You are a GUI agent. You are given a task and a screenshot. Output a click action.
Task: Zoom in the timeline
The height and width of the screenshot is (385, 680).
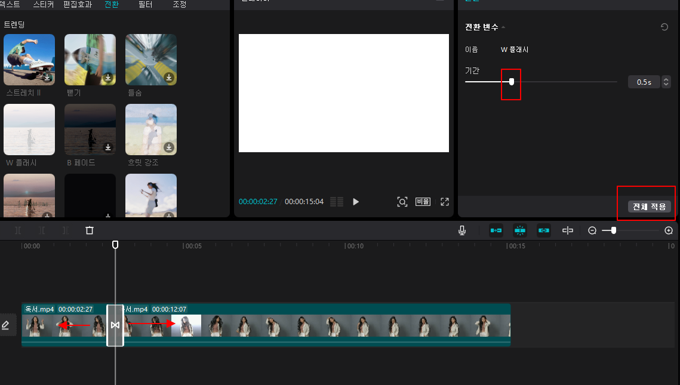(669, 230)
